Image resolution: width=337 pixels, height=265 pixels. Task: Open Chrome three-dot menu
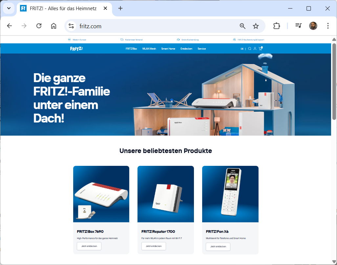[x=328, y=26]
